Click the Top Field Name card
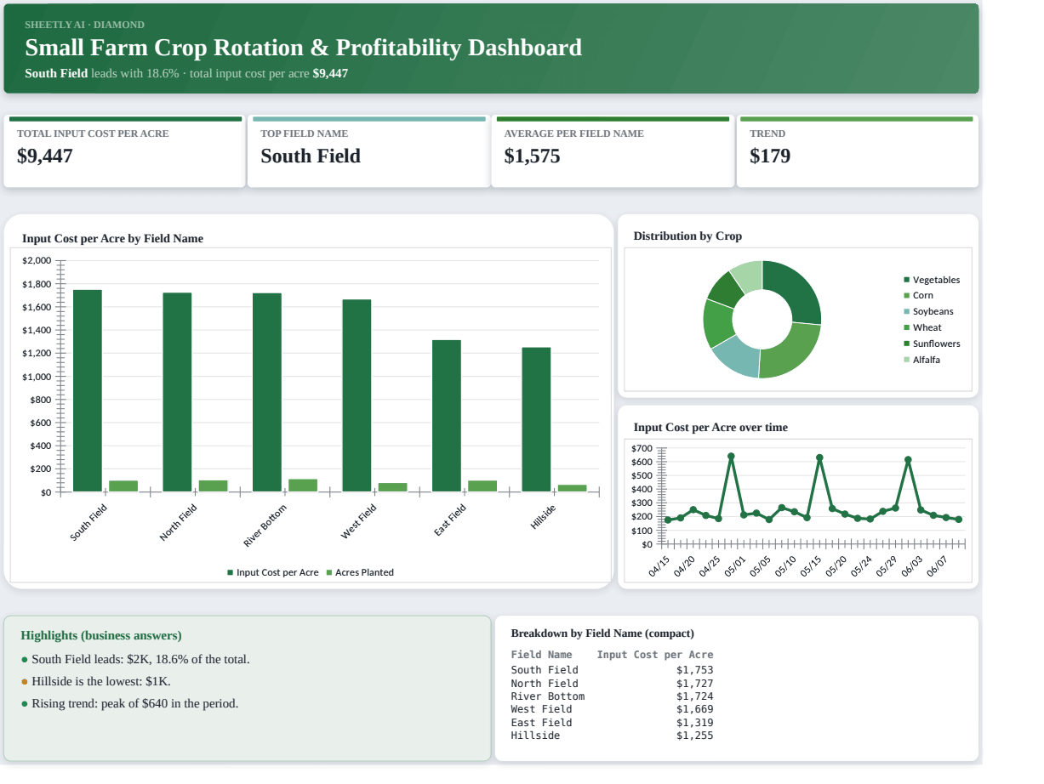This screenshot has height=784, width=1044. click(x=368, y=151)
